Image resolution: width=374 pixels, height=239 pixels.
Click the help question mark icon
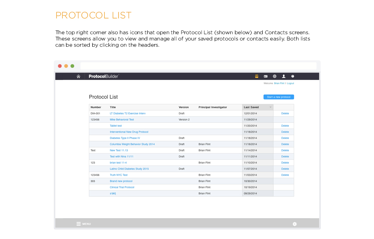[x=293, y=76]
